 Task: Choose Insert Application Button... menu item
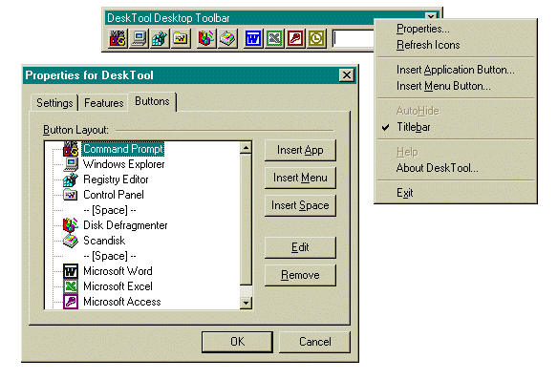point(456,70)
